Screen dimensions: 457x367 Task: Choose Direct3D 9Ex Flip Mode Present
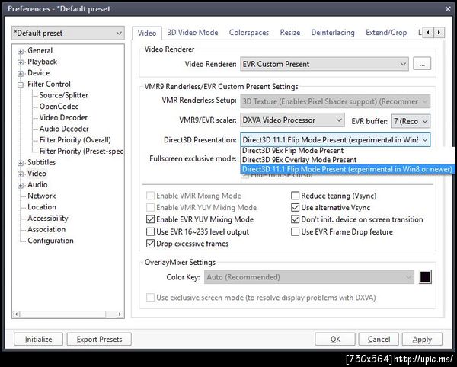pyautogui.click(x=292, y=151)
